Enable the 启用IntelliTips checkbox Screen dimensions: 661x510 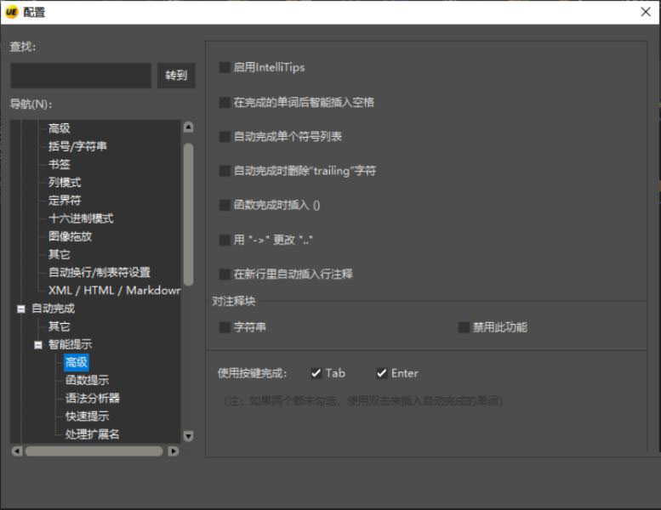pos(225,67)
